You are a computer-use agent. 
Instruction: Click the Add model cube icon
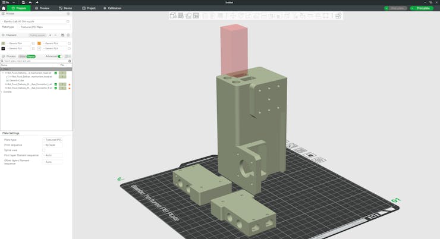[173, 15]
